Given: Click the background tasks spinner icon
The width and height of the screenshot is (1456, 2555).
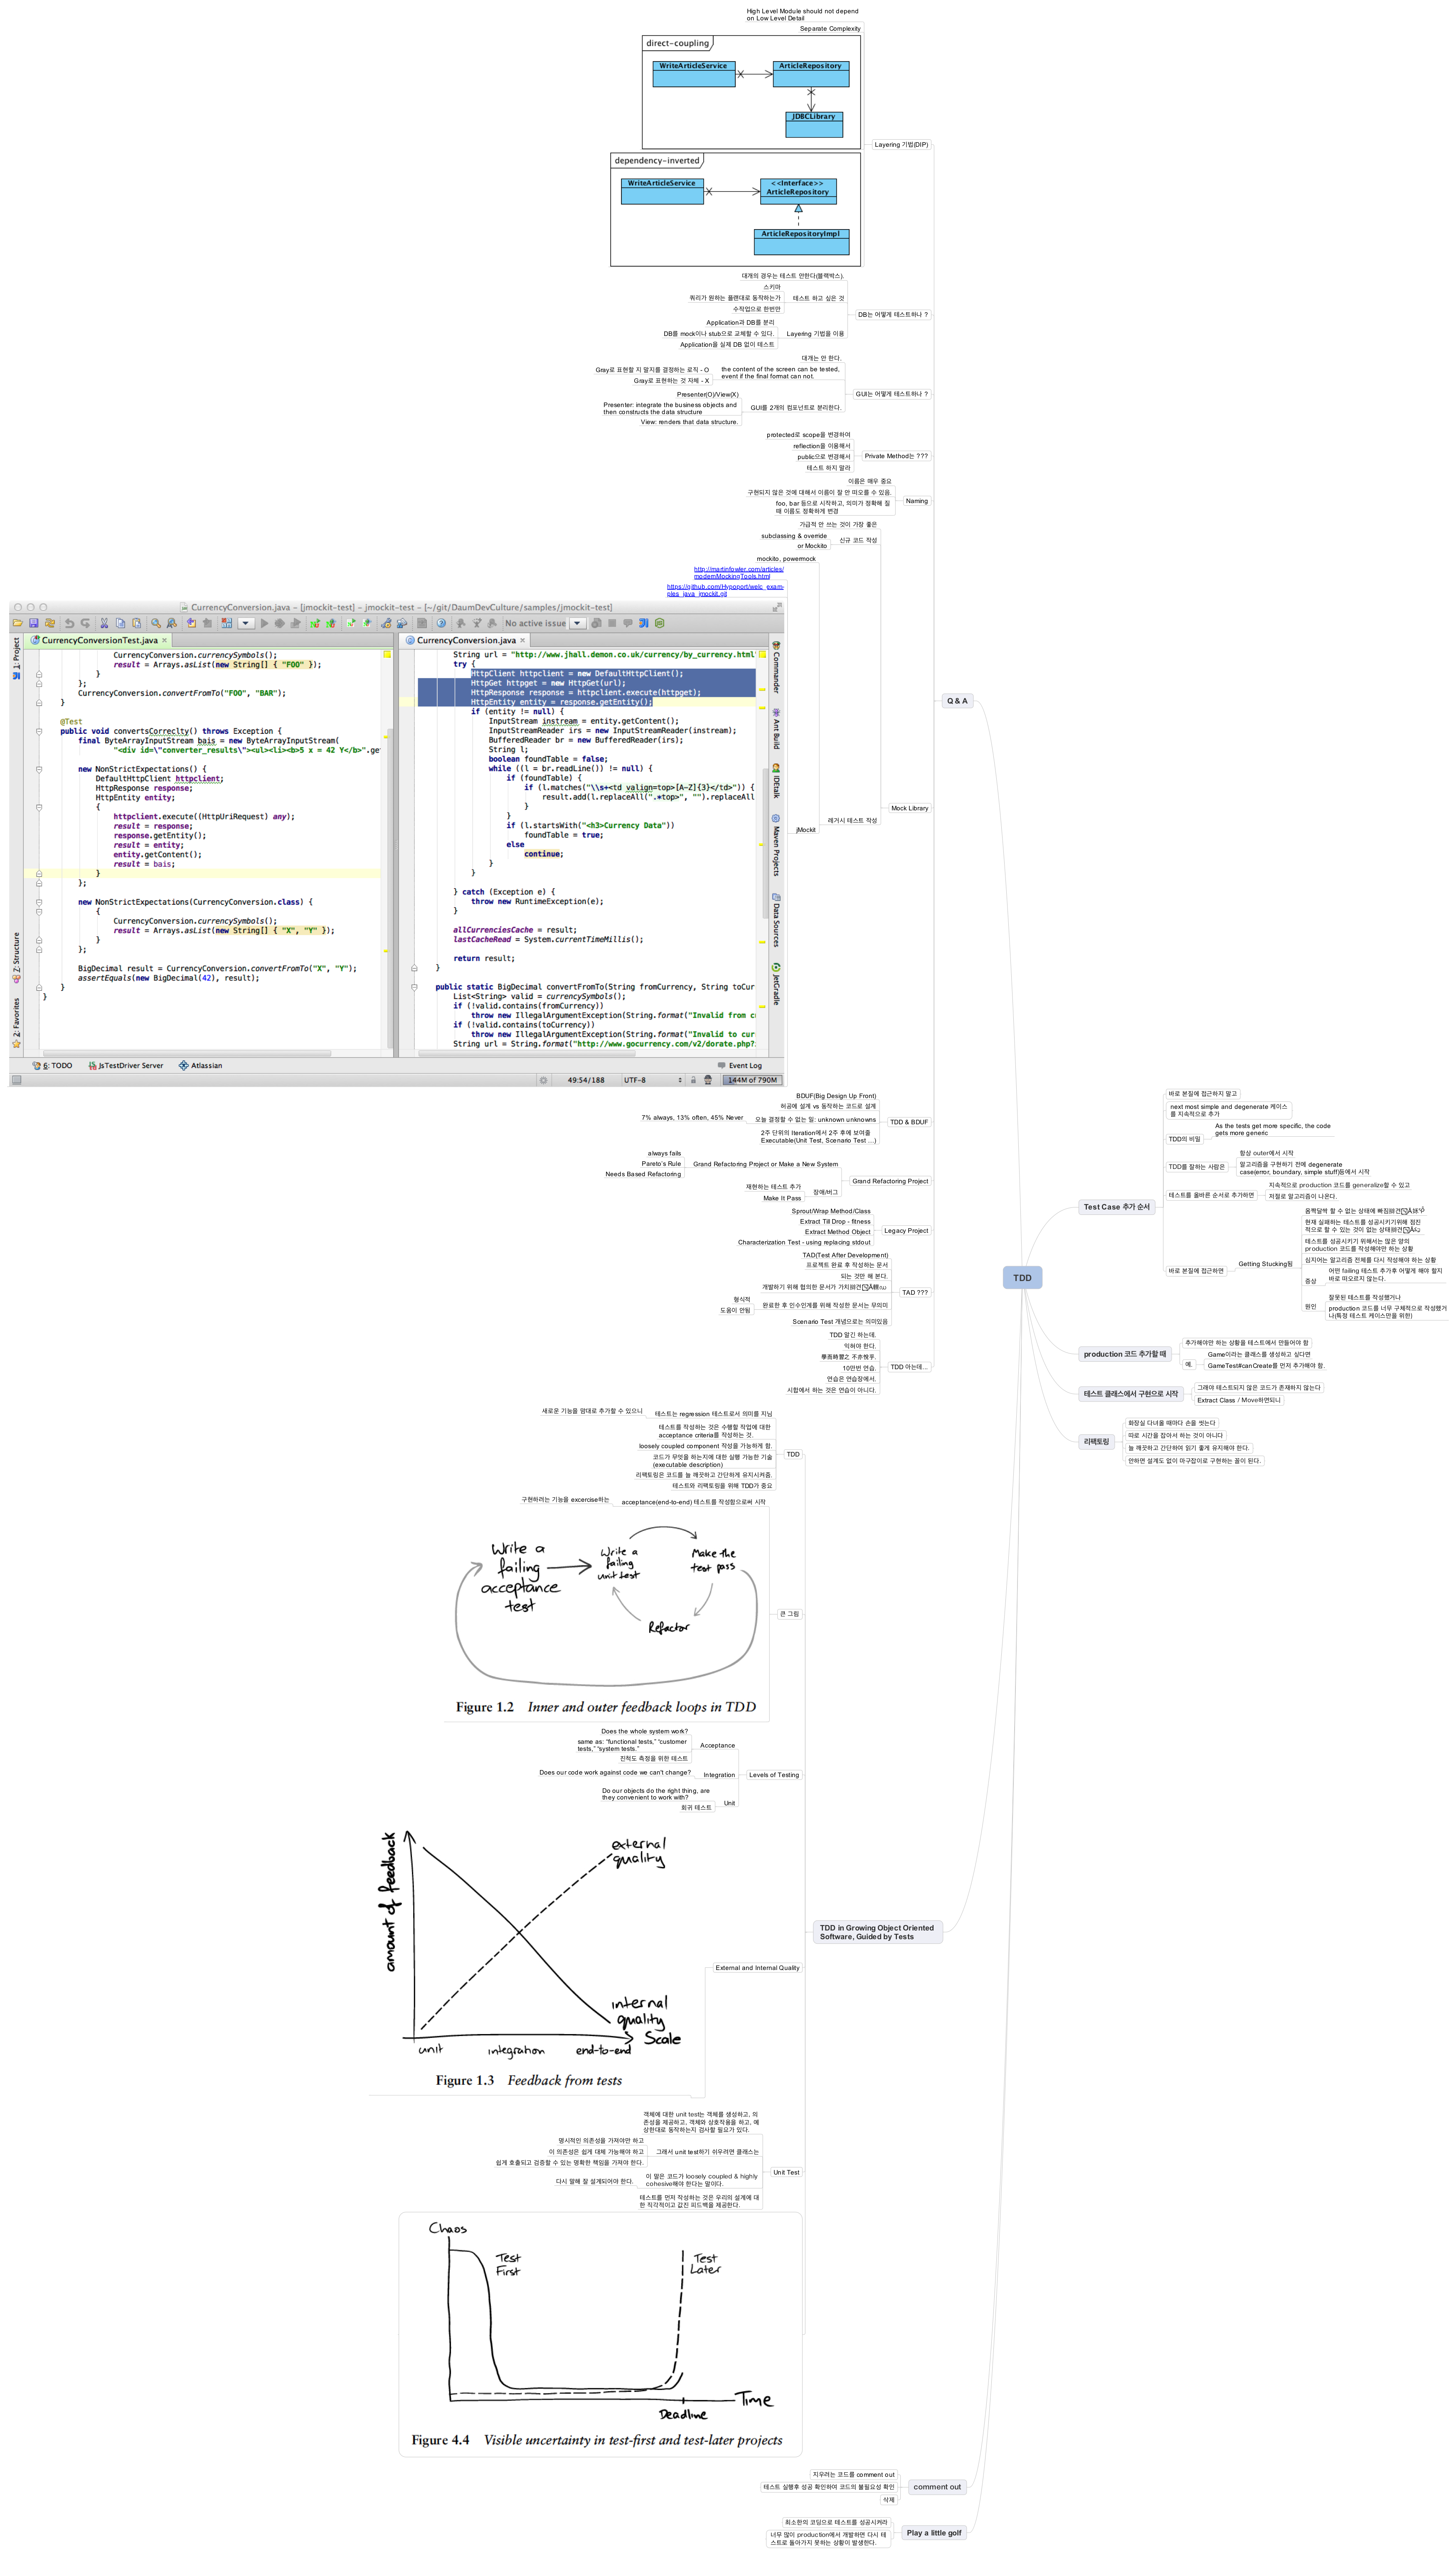Looking at the screenshot, I should click(543, 1080).
